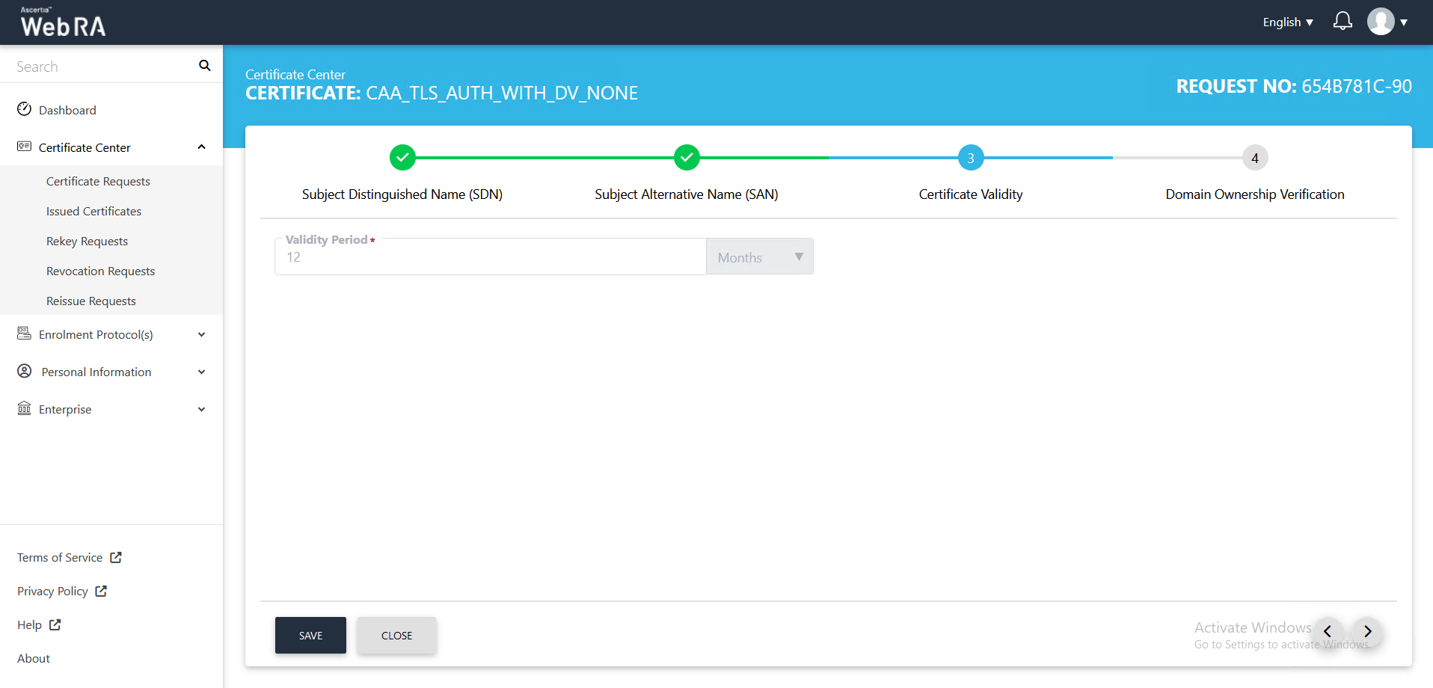The height and width of the screenshot is (688, 1433).
Task: Click the search magnifier icon
Action: pyautogui.click(x=204, y=66)
